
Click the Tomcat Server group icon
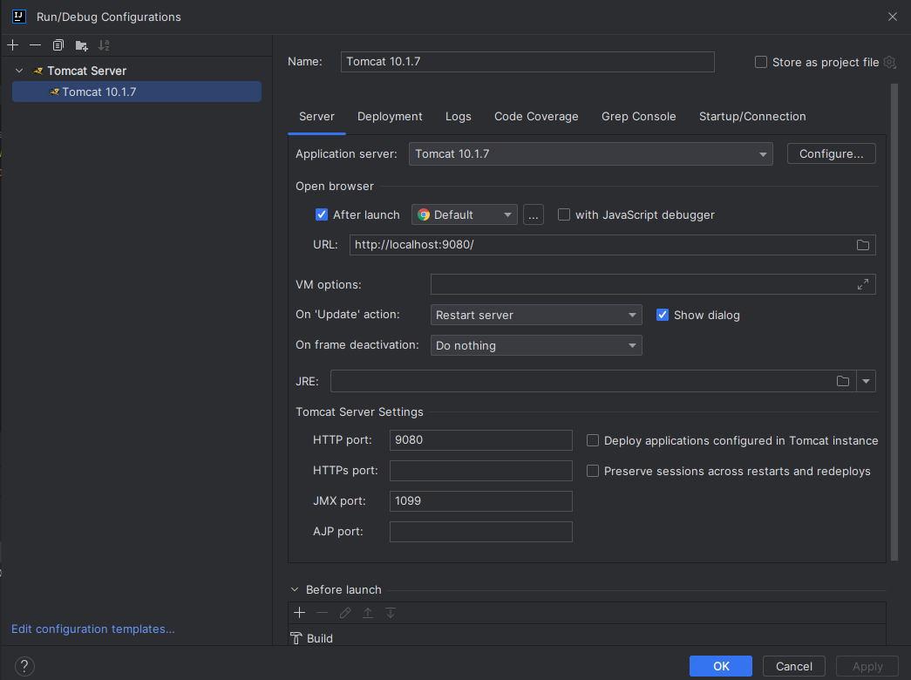(x=38, y=71)
